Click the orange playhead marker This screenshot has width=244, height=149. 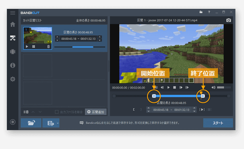201,93
